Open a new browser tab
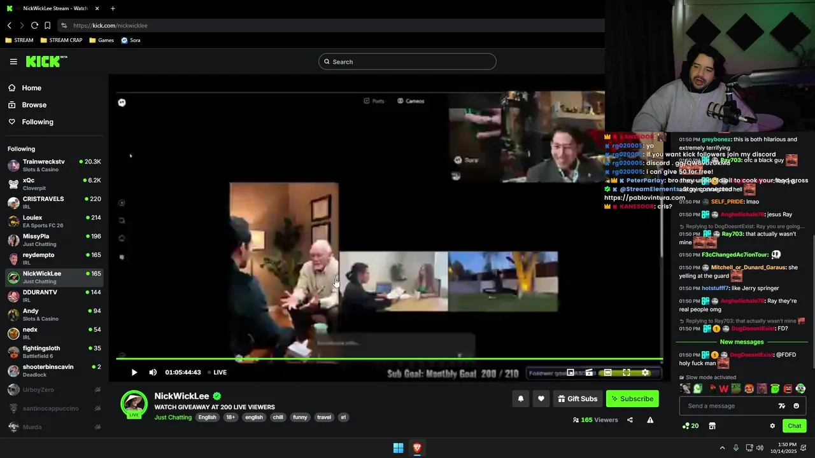815x458 pixels. click(x=113, y=8)
